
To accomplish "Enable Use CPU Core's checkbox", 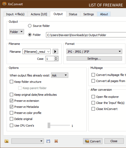I will [11, 125].
